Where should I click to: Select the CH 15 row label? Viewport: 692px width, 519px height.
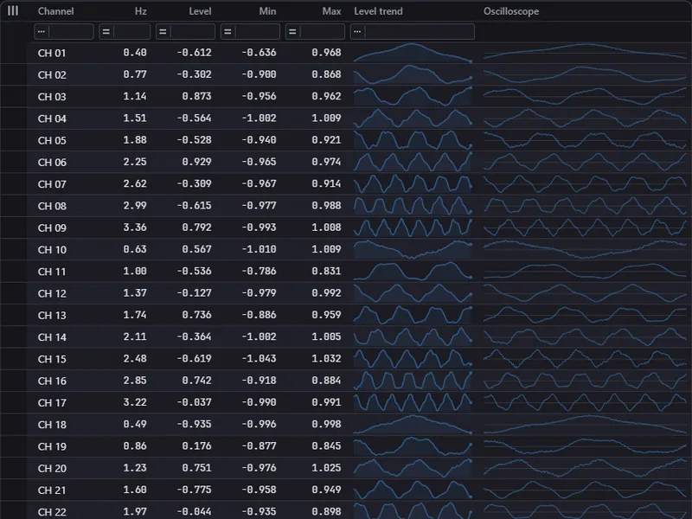(x=52, y=359)
